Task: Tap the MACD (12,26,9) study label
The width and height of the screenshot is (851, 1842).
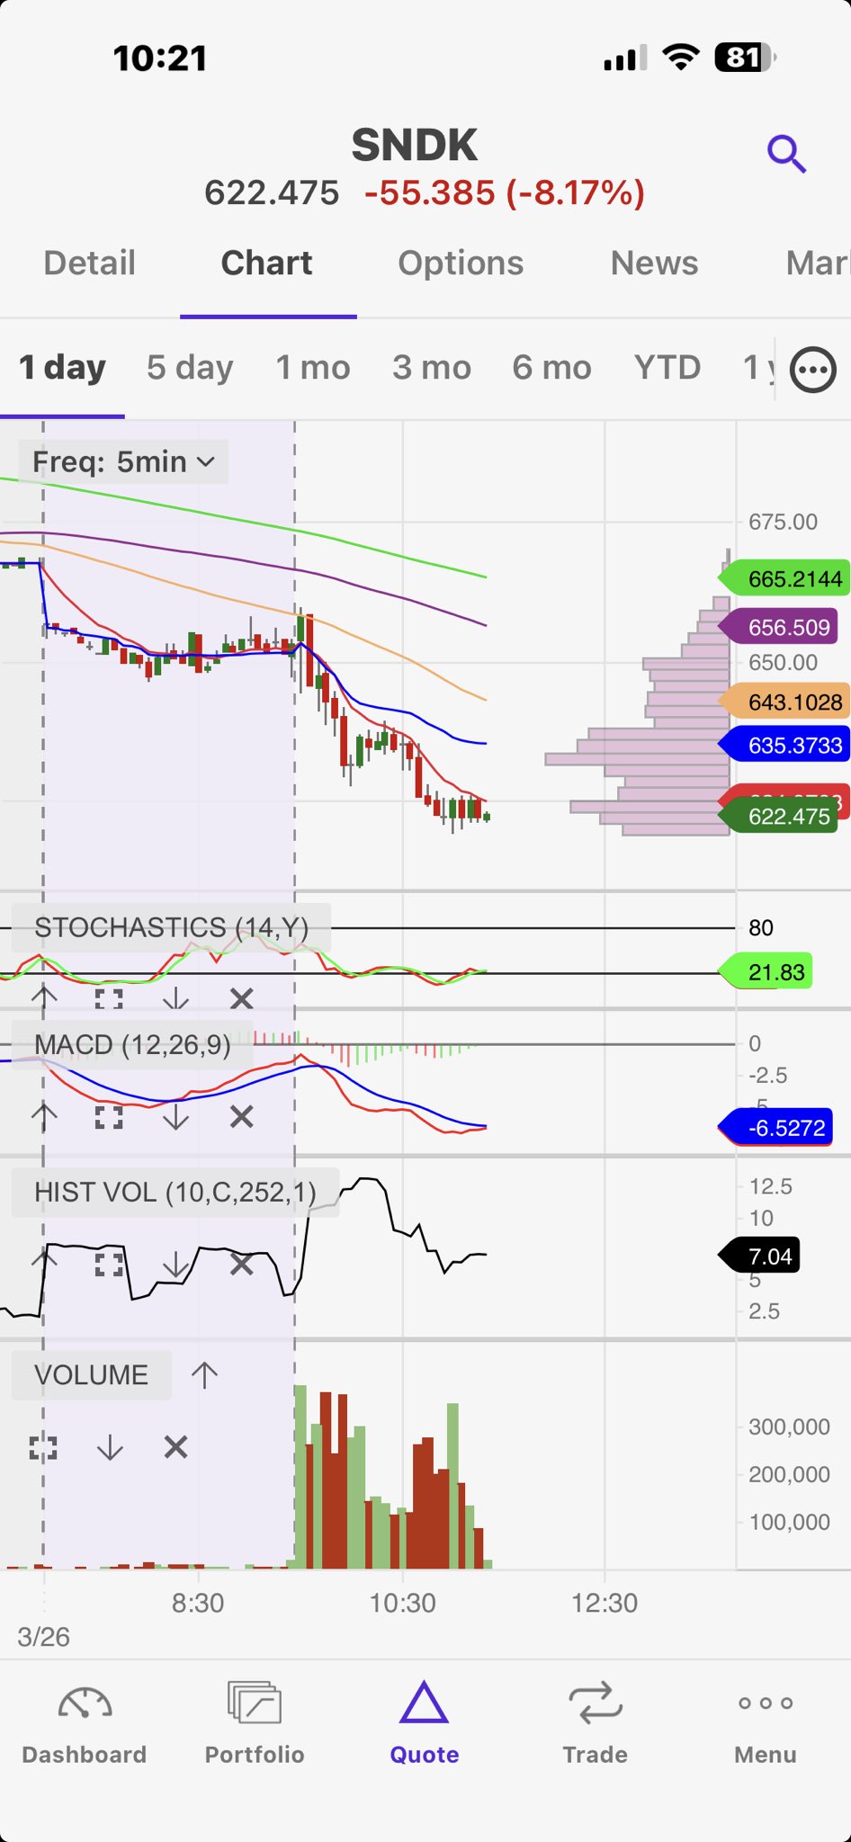Action: pos(132,1044)
